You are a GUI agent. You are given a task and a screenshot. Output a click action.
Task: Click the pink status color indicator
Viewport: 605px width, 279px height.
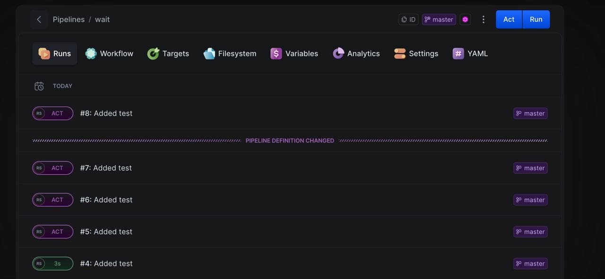[x=465, y=19]
